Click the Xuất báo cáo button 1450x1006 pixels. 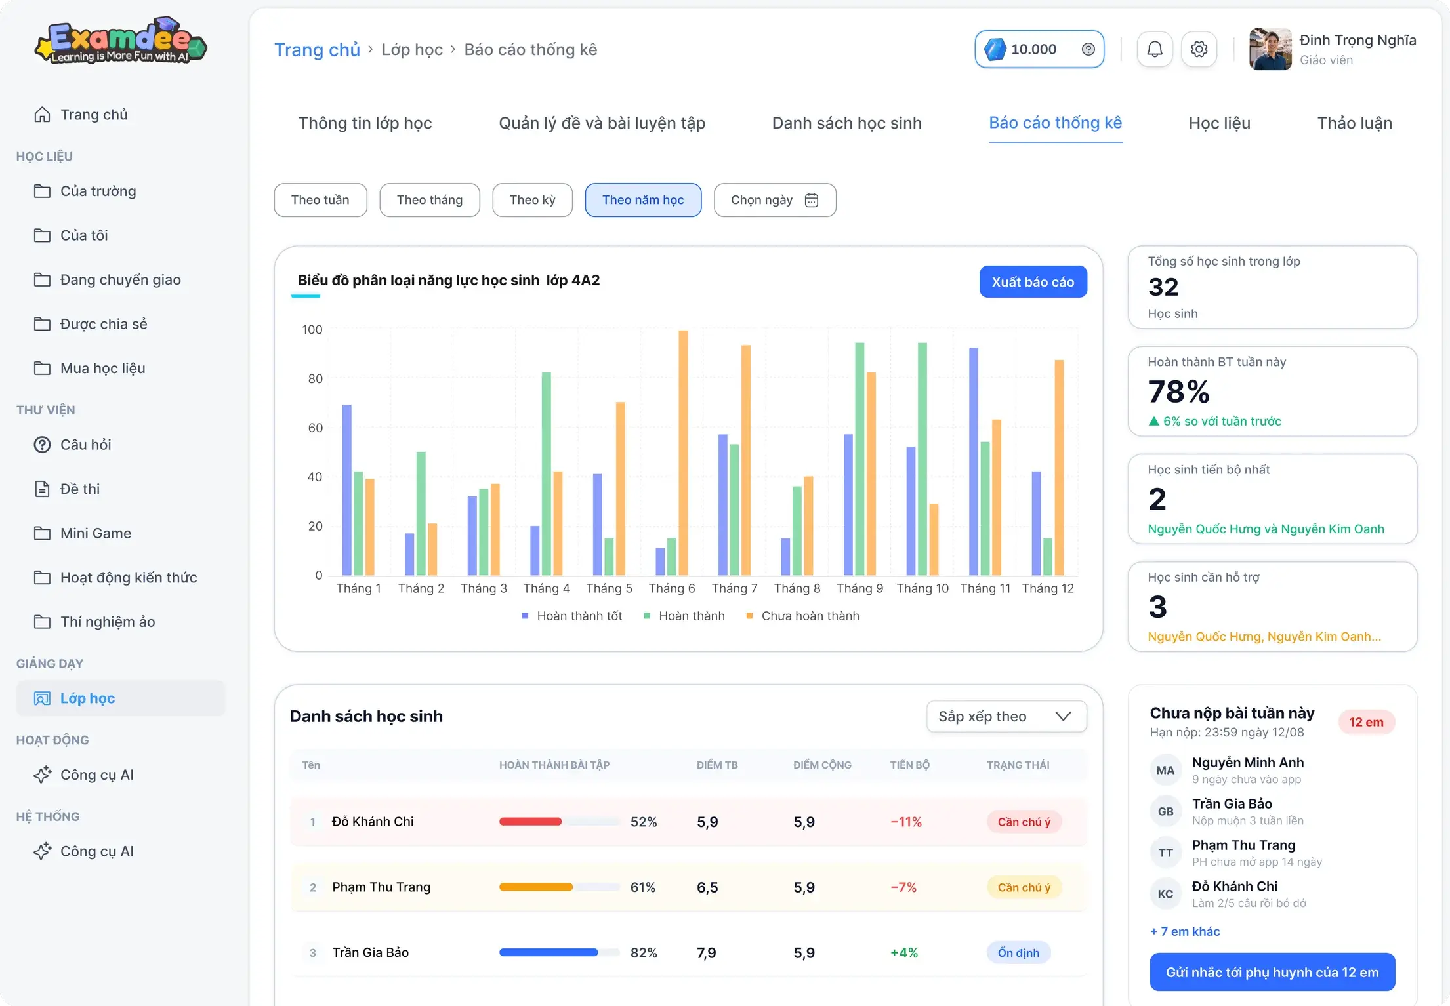(1033, 282)
